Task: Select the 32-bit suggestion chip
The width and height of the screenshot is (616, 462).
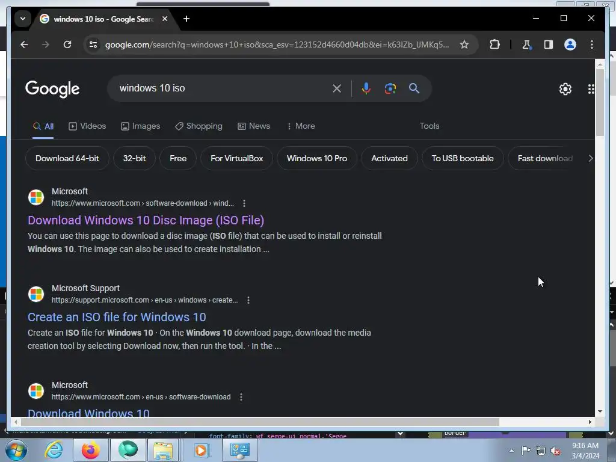Action: [134, 158]
